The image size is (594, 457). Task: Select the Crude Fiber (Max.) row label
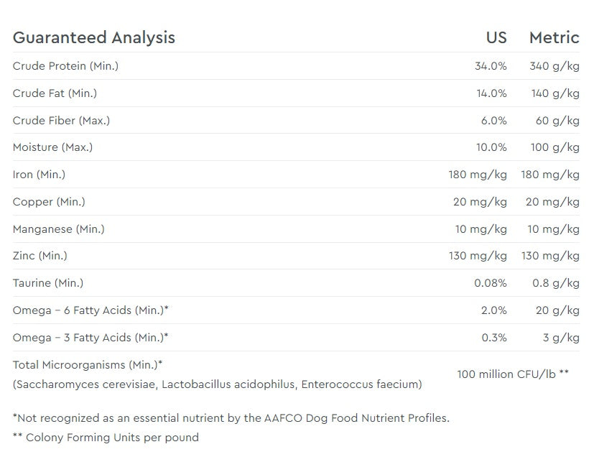pos(61,121)
